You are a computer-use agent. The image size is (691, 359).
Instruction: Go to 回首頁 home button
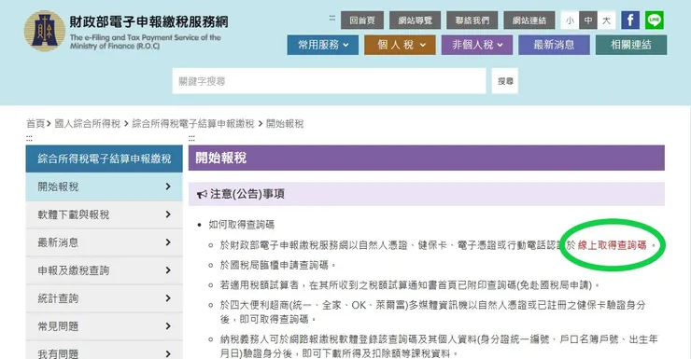coord(362,21)
